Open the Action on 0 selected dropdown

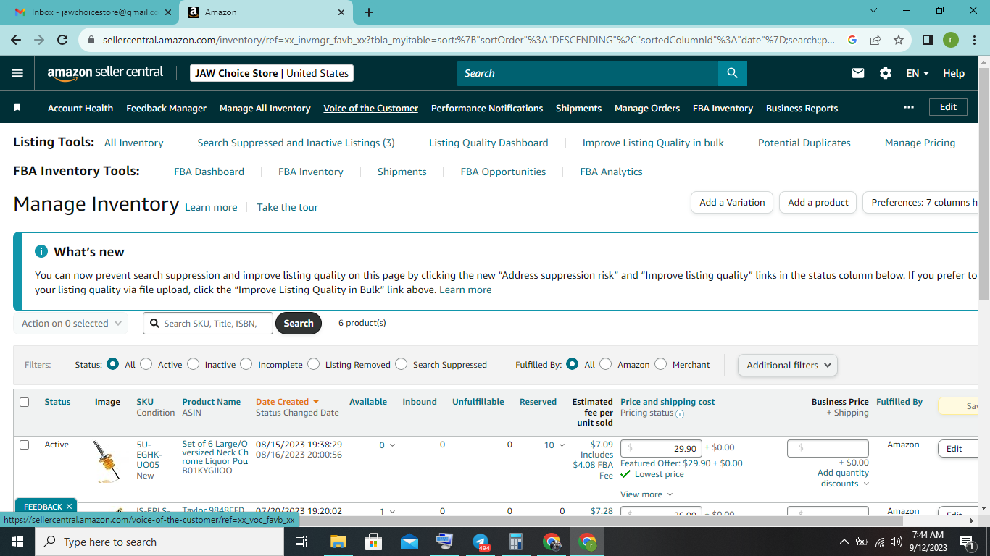(x=71, y=324)
